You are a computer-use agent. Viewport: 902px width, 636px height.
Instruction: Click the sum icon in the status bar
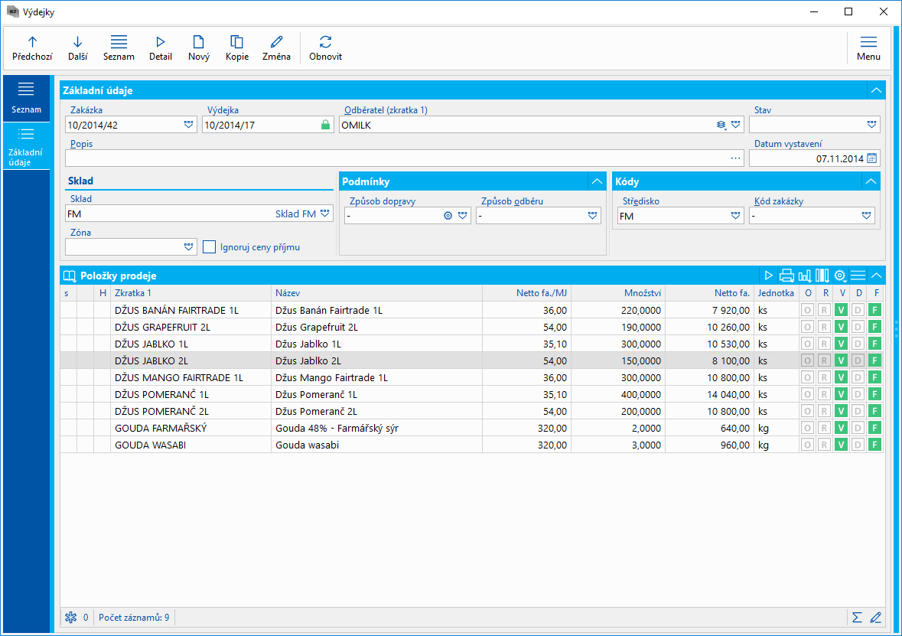(857, 617)
